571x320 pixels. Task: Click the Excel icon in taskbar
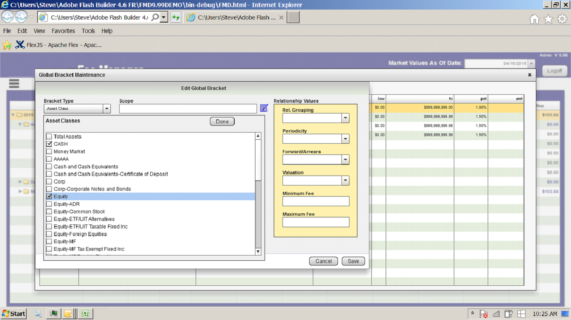pos(85,314)
